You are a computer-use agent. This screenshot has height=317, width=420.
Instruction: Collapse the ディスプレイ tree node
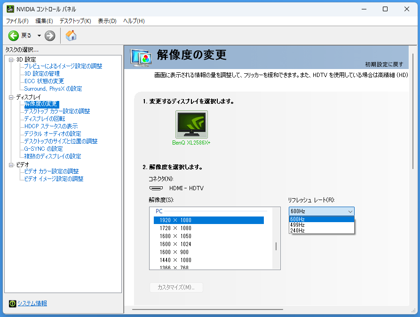(x=11, y=97)
